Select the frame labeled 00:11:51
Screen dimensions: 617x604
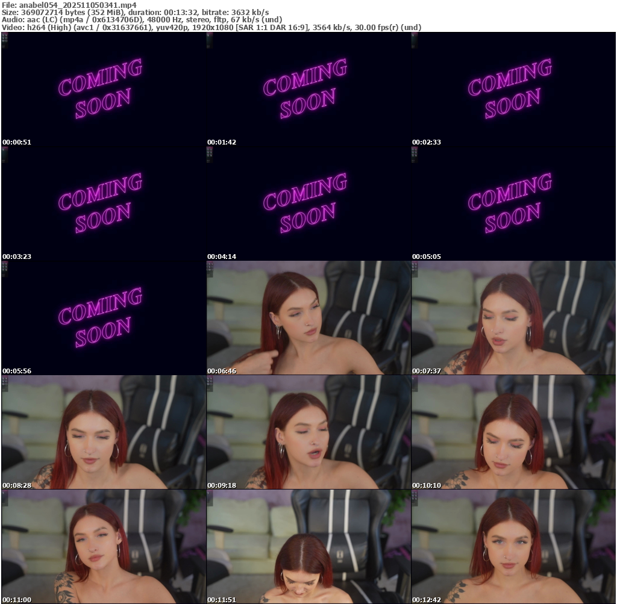tap(308, 547)
